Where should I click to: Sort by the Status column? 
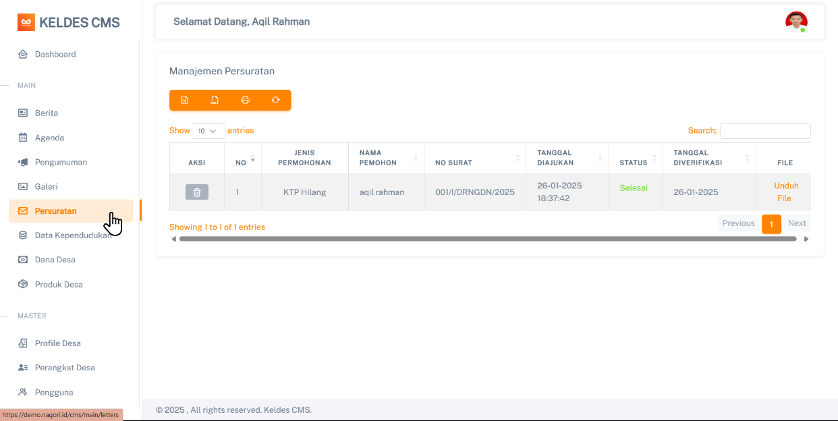(x=635, y=163)
